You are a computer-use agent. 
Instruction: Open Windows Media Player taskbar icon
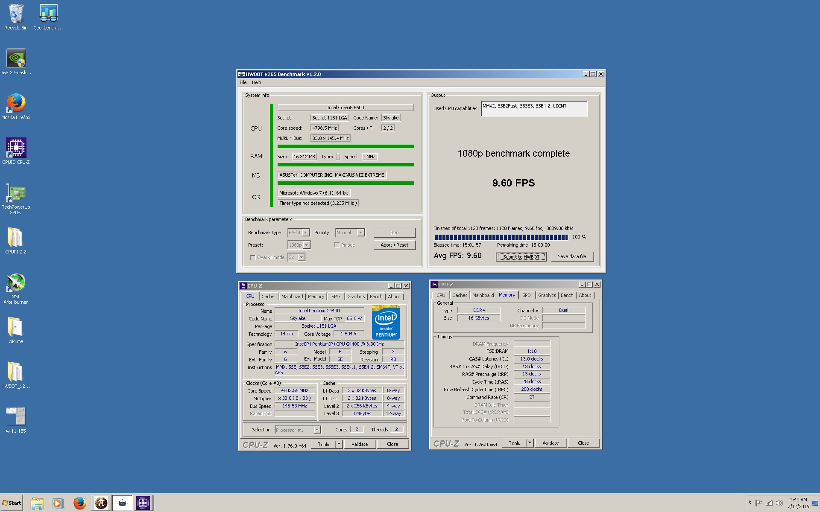point(58,503)
